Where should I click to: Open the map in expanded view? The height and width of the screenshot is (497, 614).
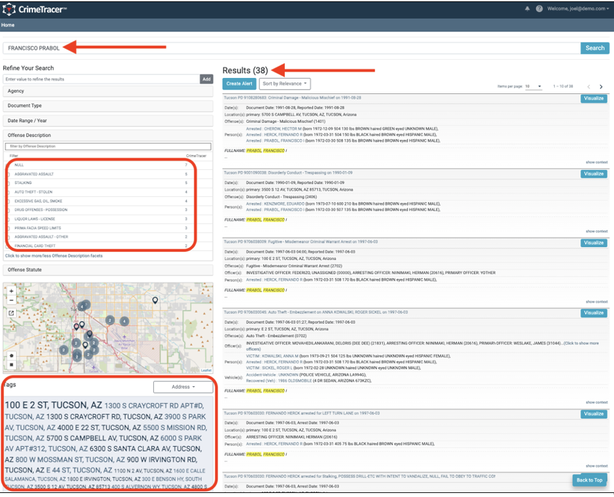coord(11,313)
